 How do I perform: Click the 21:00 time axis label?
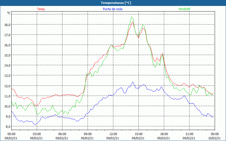[x=189, y=134]
